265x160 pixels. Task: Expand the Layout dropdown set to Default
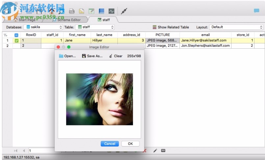pos(236,27)
